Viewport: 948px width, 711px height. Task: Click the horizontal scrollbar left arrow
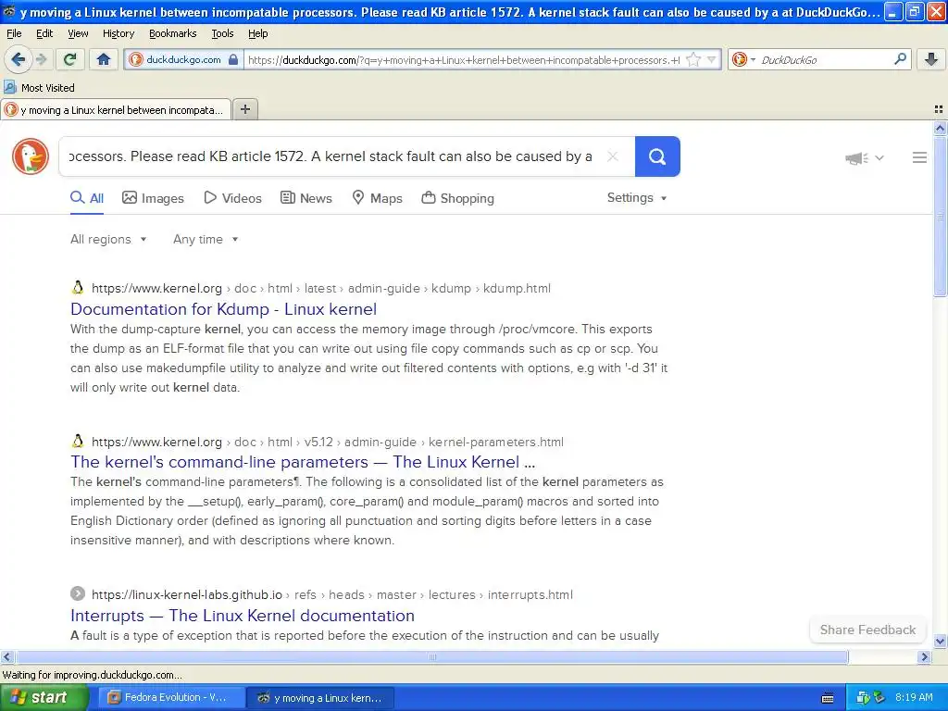(x=6, y=656)
